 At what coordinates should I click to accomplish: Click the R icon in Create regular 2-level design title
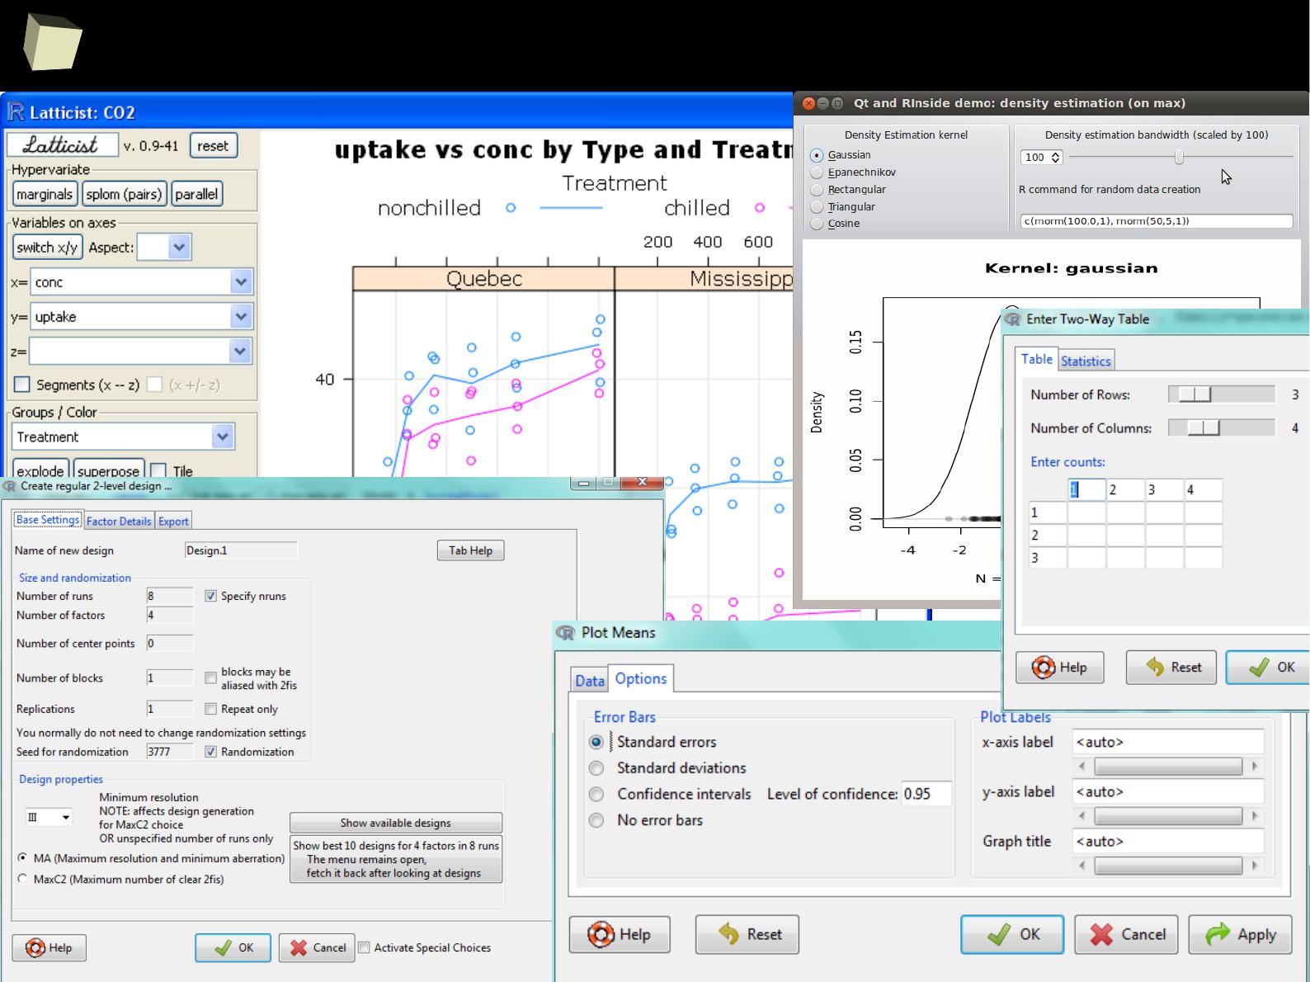9,486
